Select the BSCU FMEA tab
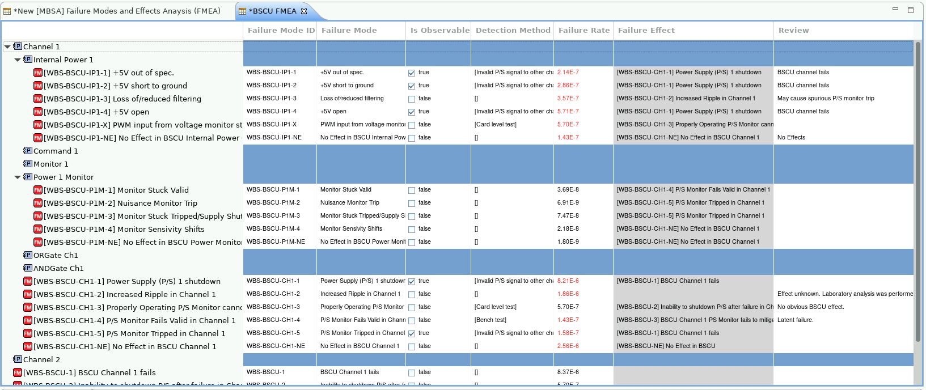926x390 pixels. (x=273, y=11)
